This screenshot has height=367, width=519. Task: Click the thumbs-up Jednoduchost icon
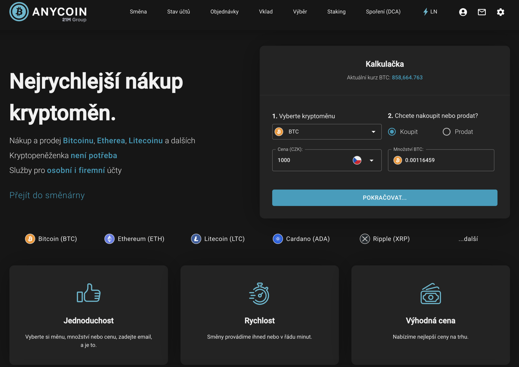pyautogui.click(x=89, y=293)
